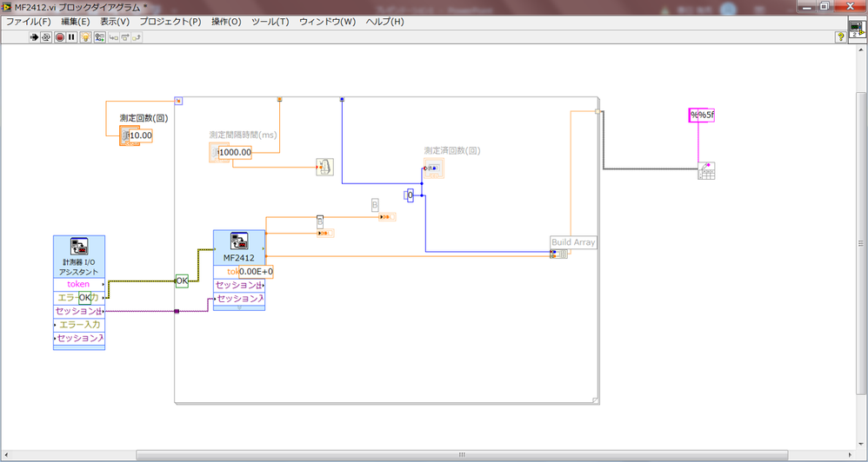Click the エラー入力 terminal row

tap(79, 325)
